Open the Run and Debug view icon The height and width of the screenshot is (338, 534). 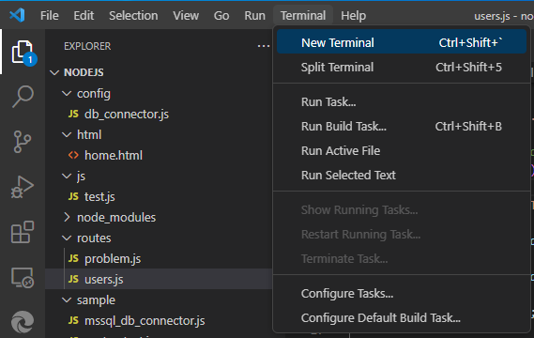[x=23, y=187]
